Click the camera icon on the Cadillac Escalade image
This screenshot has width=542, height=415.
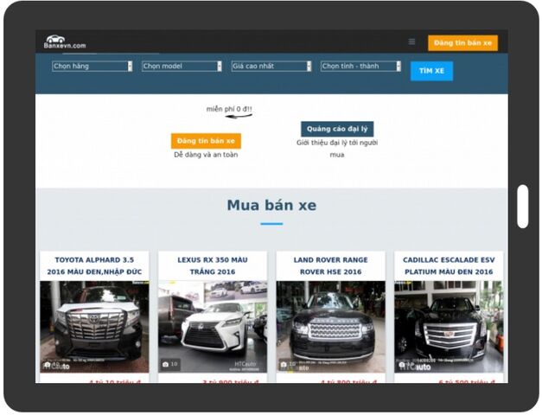pyautogui.click(x=402, y=365)
